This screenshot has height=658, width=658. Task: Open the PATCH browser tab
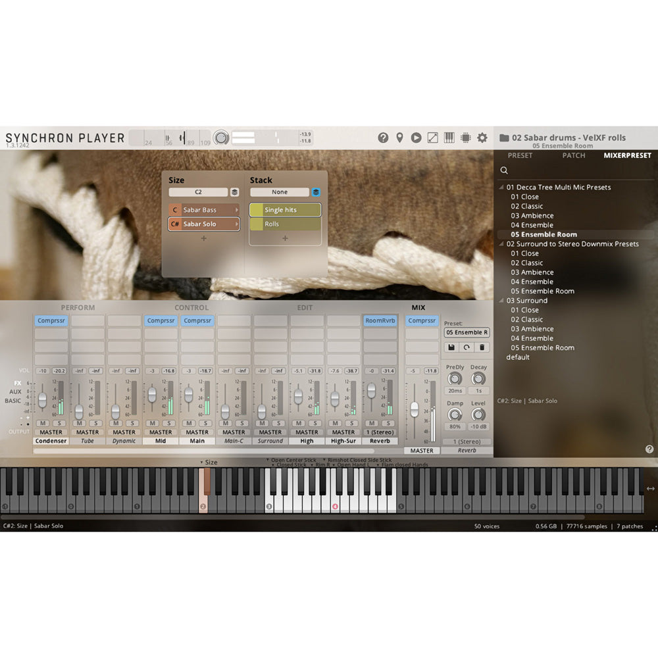click(x=574, y=155)
